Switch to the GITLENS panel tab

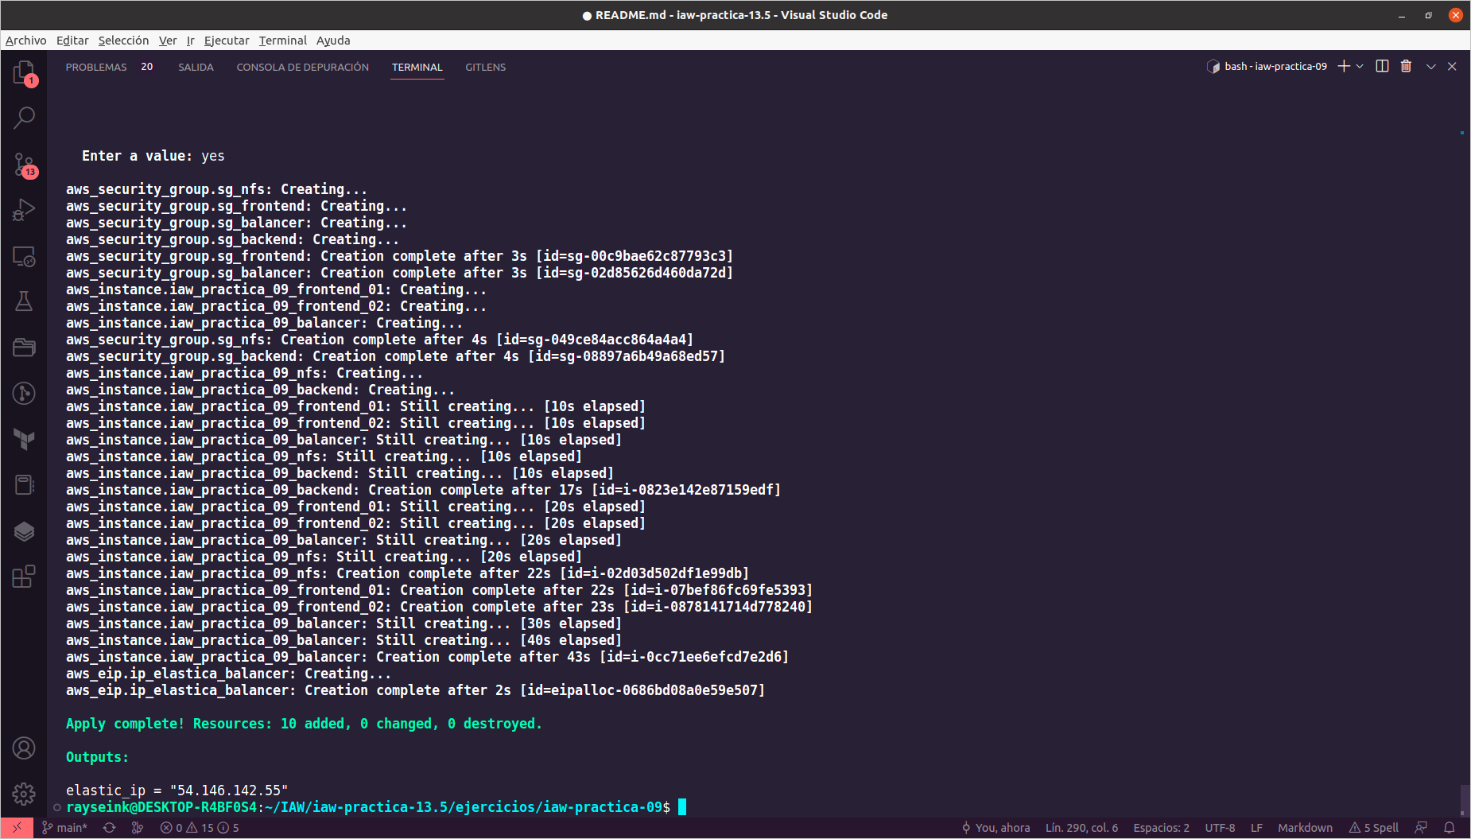point(485,67)
